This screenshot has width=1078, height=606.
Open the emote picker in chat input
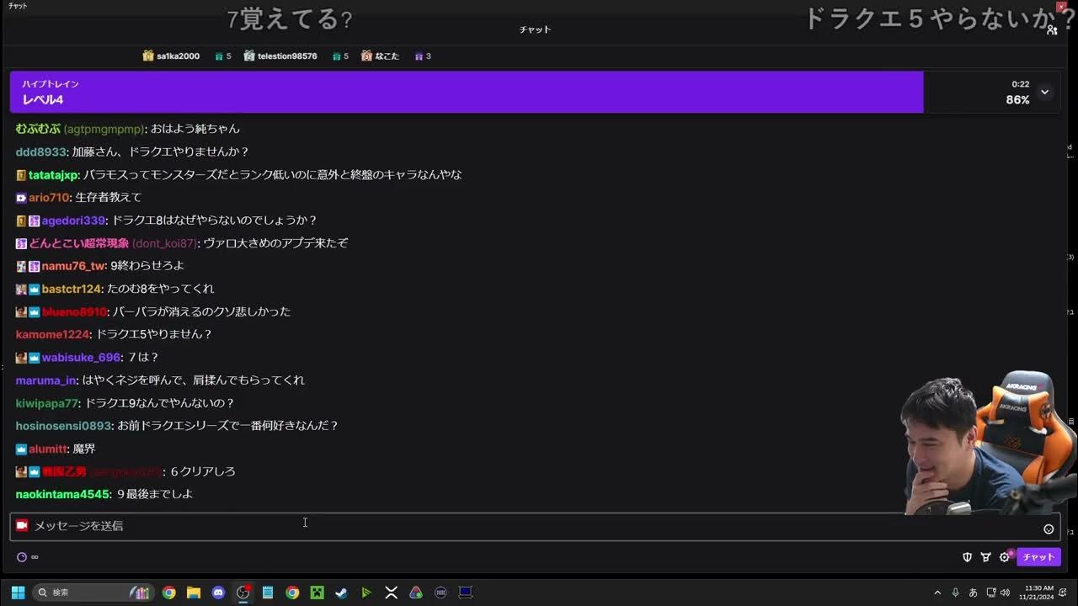[x=1049, y=529]
